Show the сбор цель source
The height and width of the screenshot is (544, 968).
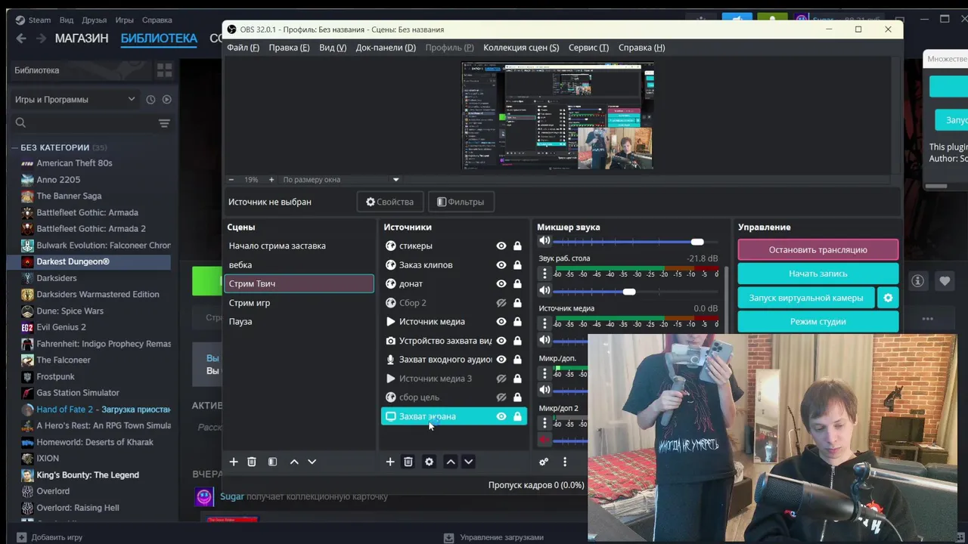pyautogui.click(x=501, y=397)
